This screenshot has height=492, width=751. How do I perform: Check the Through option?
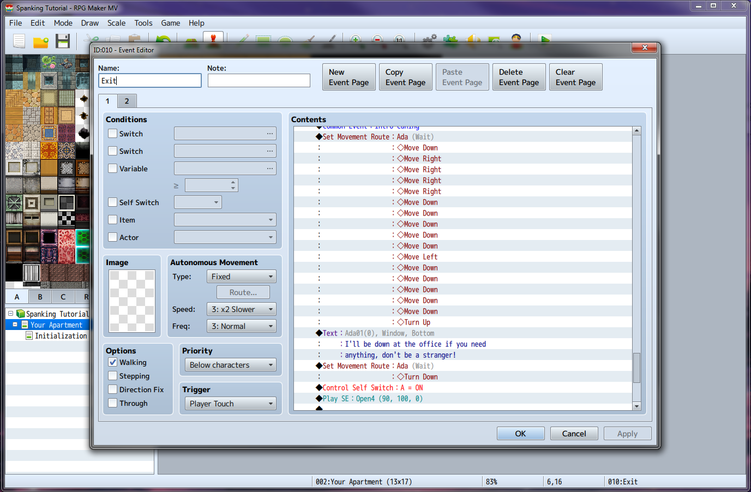point(112,403)
